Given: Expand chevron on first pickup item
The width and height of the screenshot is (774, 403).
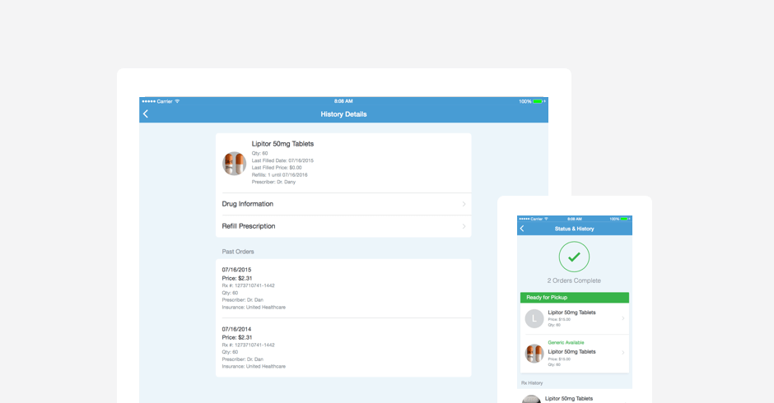Looking at the screenshot, I should pos(623,318).
